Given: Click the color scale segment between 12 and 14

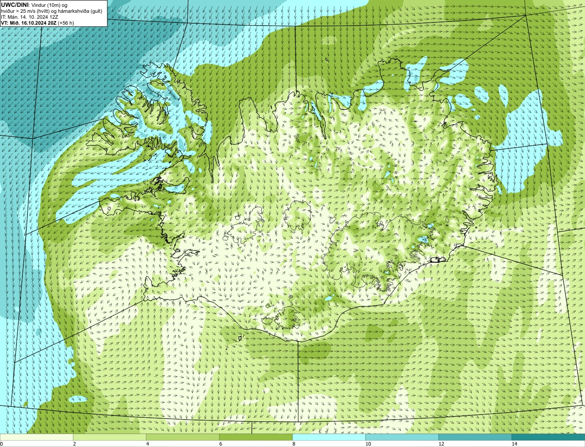Looking at the screenshot, I should (x=475, y=437).
